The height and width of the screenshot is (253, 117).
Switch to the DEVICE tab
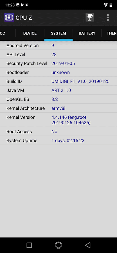30,33
